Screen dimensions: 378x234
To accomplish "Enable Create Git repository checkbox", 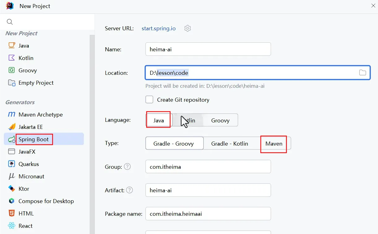I will [149, 100].
